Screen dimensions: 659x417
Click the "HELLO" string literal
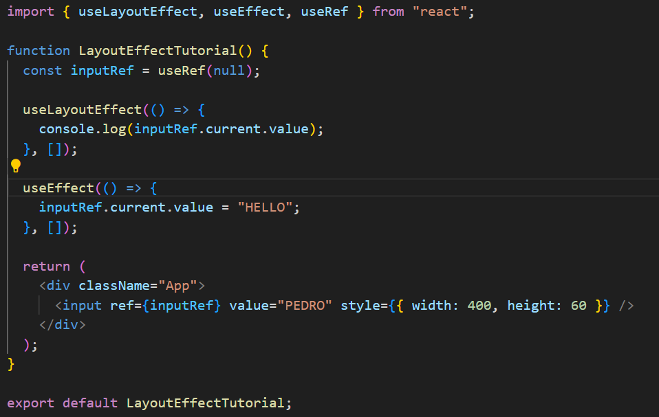(x=265, y=207)
